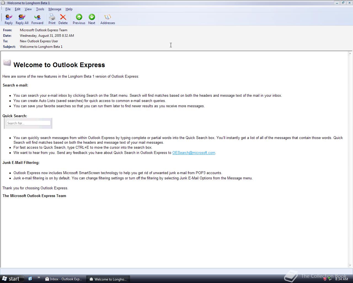Go to the Previous message

tap(79, 19)
